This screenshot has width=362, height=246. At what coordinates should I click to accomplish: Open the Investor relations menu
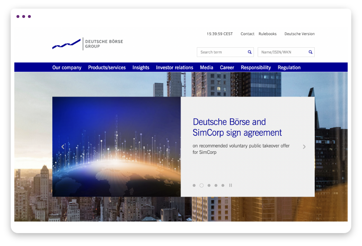pyautogui.click(x=175, y=67)
